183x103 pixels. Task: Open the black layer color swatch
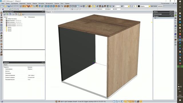click(x=139, y=6)
